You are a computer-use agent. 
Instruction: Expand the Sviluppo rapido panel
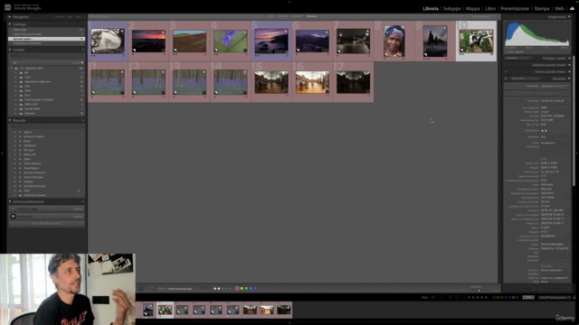click(x=569, y=58)
